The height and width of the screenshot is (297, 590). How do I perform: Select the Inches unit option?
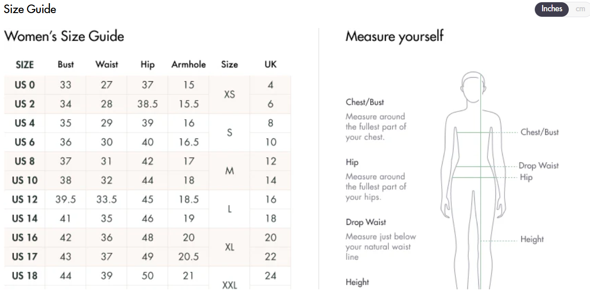552,9
